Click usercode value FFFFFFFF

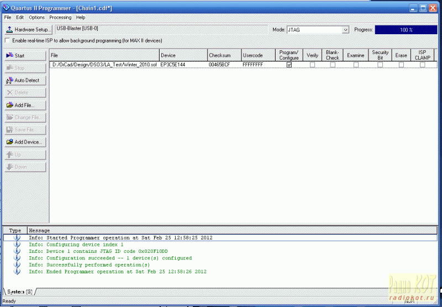point(253,65)
